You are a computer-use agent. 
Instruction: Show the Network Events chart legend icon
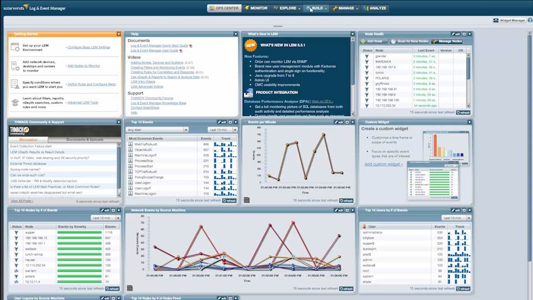coord(129,288)
